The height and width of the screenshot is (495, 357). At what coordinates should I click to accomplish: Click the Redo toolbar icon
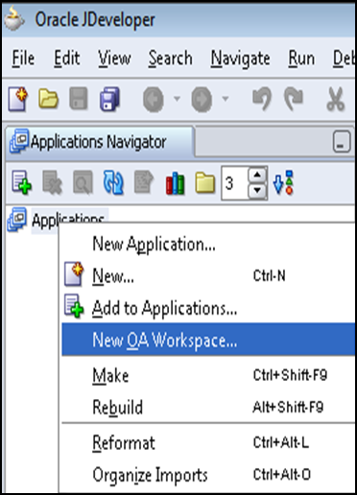click(295, 100)
